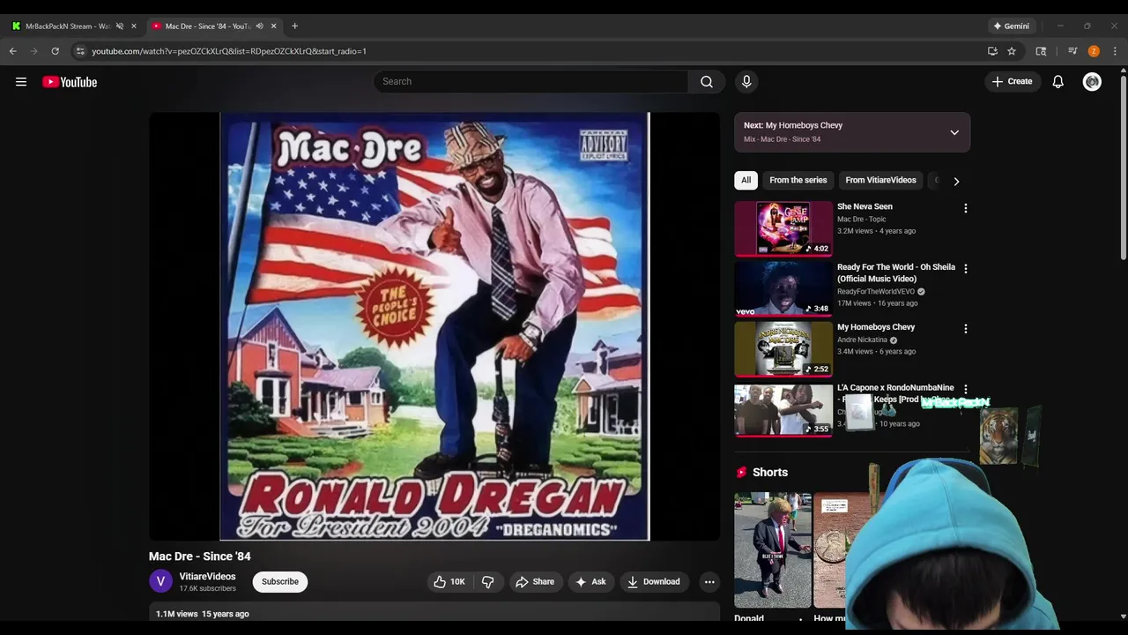Close the MrBackPackN Stream tab

coord(134,26)
